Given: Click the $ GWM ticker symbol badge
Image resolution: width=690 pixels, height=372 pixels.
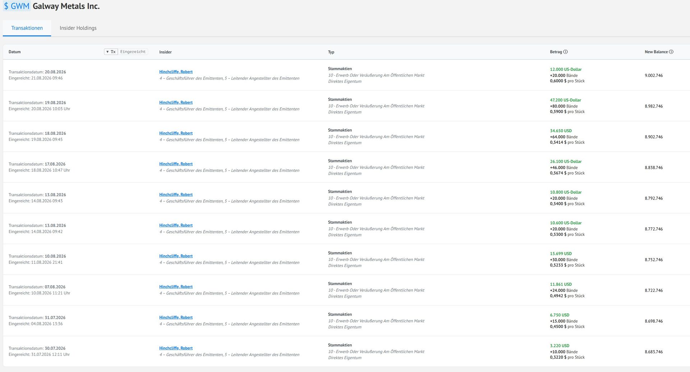Looking at the screenshot, I should click(17, 6).
